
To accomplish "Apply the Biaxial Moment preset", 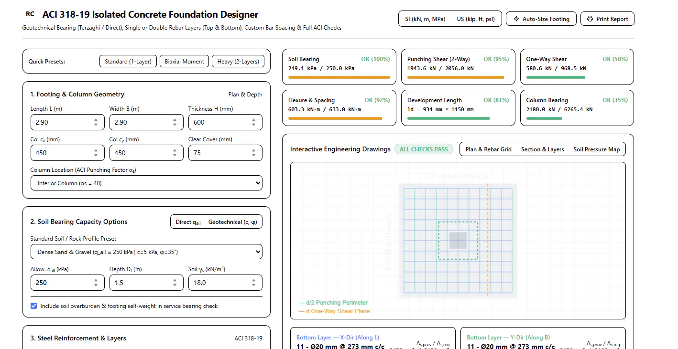I will point(184,62).
